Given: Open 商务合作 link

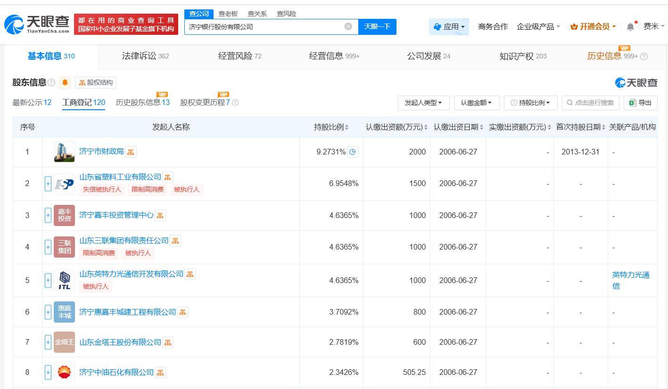Looking at the screenshot, I should pos(493,27).
